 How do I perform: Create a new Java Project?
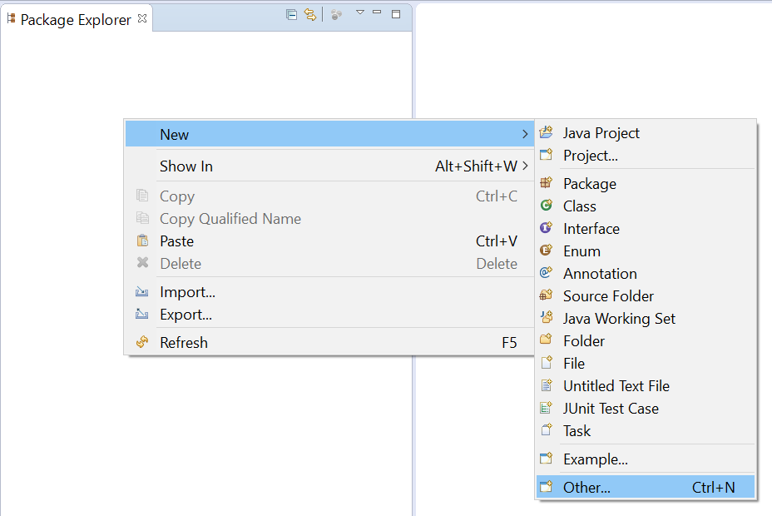[601, 133]
